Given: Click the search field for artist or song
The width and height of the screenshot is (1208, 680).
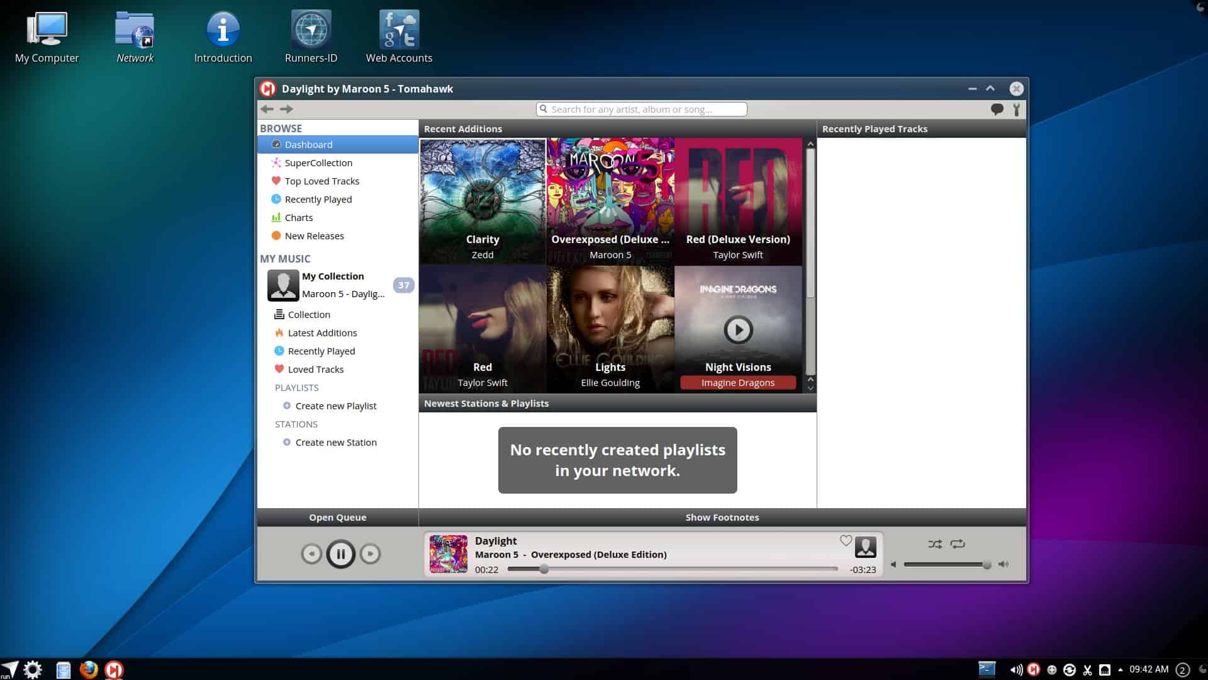Looking at the screenshot, I should [x=642, y=110].
